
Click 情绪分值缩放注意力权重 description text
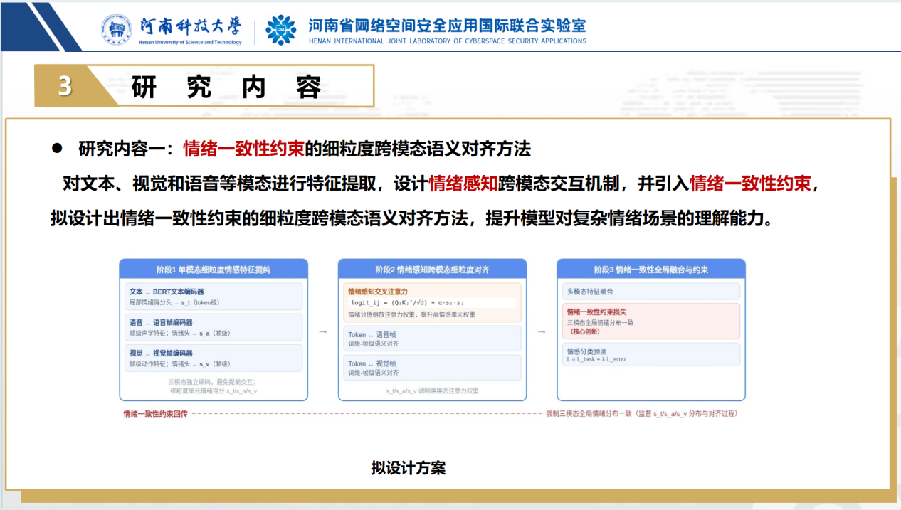[411, 314]
